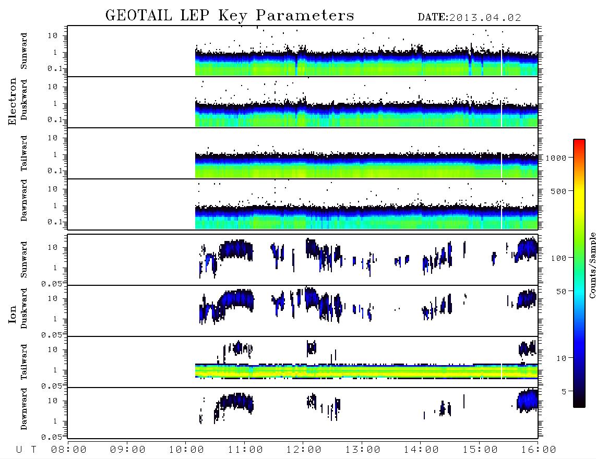
Task: Select the Electron "Tailward" axis label
Action: [24, 153]
